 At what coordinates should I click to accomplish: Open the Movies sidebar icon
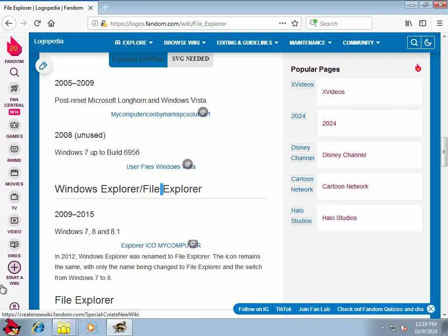tap(14, 173)
